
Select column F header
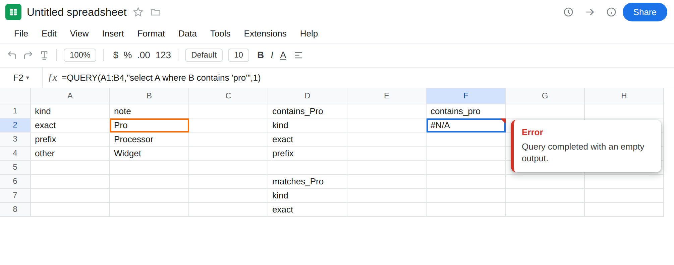(x=465, y=96)
